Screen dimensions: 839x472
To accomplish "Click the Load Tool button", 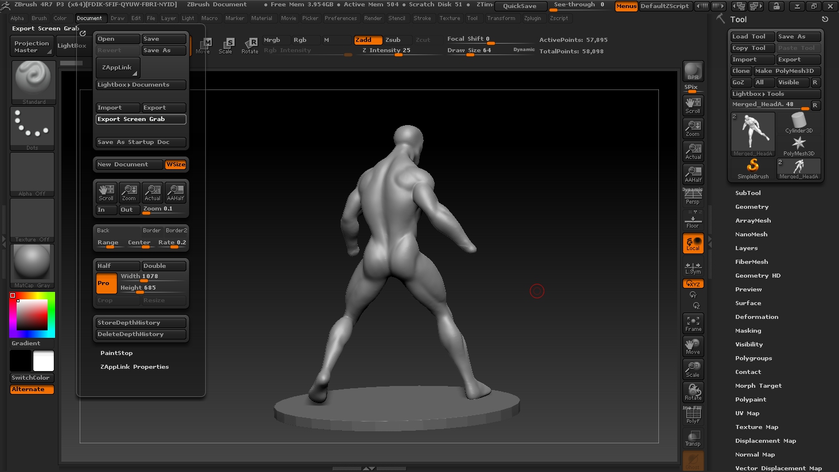I will pyautogui.click(x=752, y=37).
